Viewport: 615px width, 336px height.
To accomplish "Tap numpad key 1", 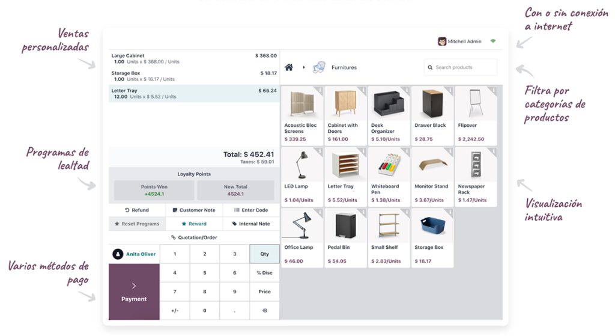I will pyautogui.click(x=175, y=254).
